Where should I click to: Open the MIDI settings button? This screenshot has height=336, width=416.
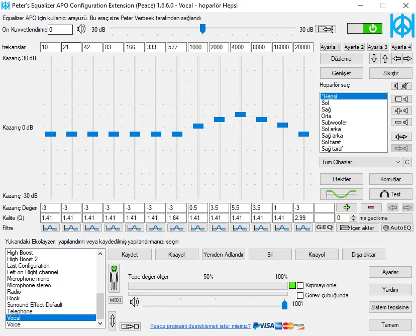coord(116,300)
